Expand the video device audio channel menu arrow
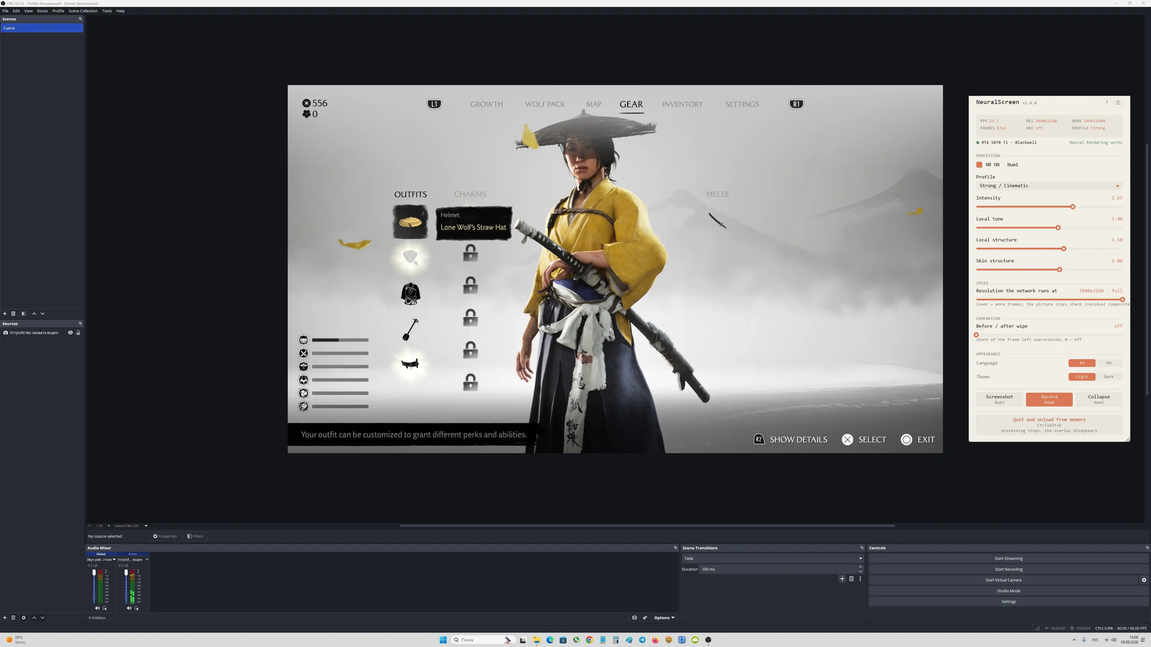Image resolution: width=1151 pixels, height=647 pixels. point(147,560)
